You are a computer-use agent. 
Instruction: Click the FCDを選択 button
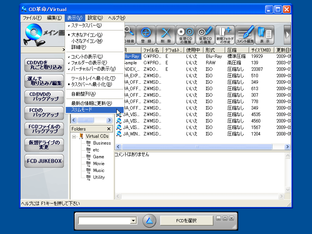click(186, 220)
